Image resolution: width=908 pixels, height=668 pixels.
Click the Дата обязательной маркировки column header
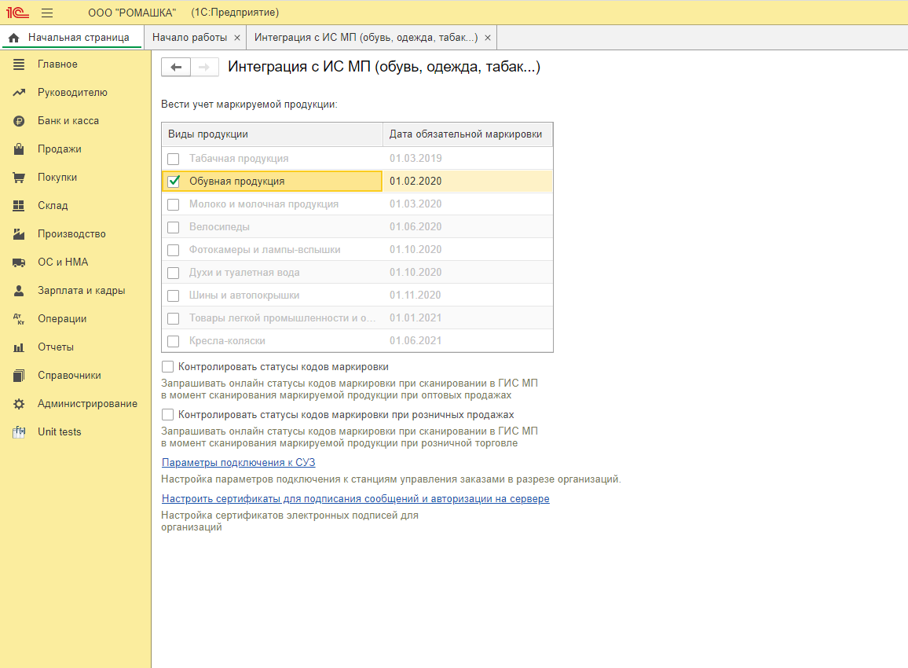tap(468, 134)
